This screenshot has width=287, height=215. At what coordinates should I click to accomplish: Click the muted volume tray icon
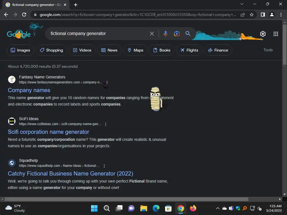(x=260, y=208)
